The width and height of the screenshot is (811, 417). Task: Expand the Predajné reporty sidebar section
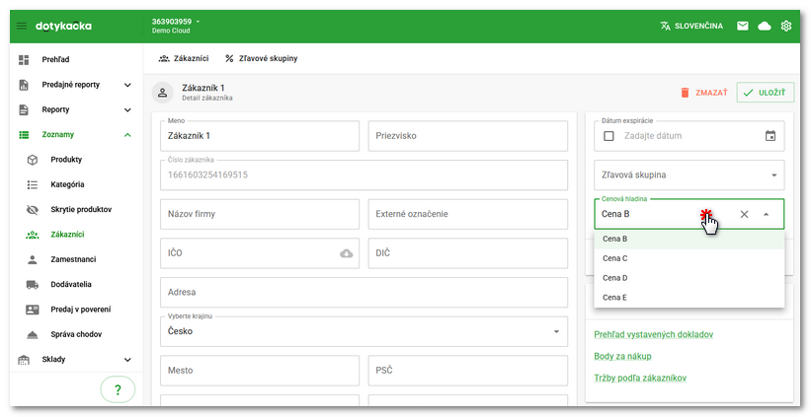(127, 85)
